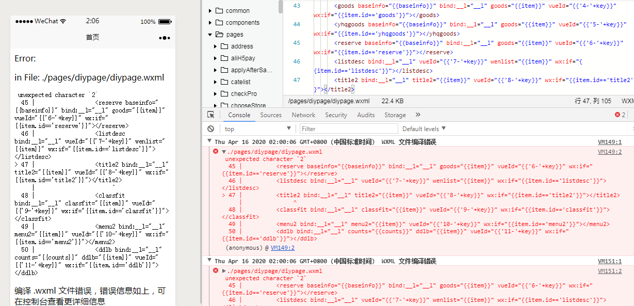Click 'in File: ./pages/diypage/diypage.wxml' text in simulator

[89, 78]
